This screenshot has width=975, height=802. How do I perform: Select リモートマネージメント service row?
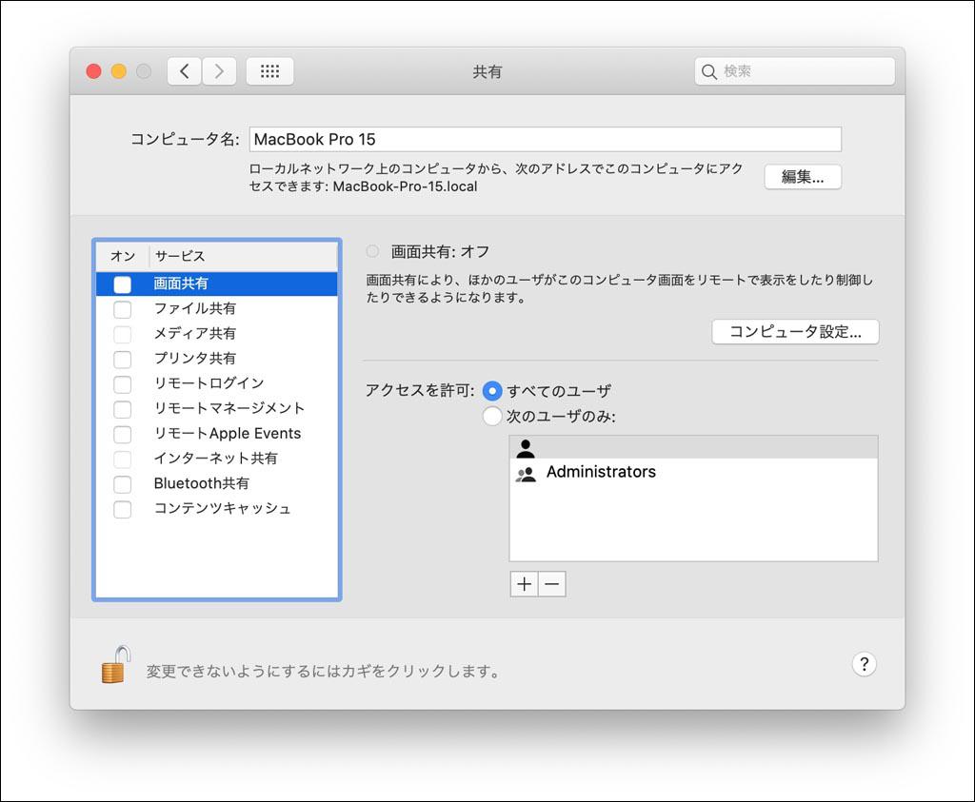coord(216,408)
